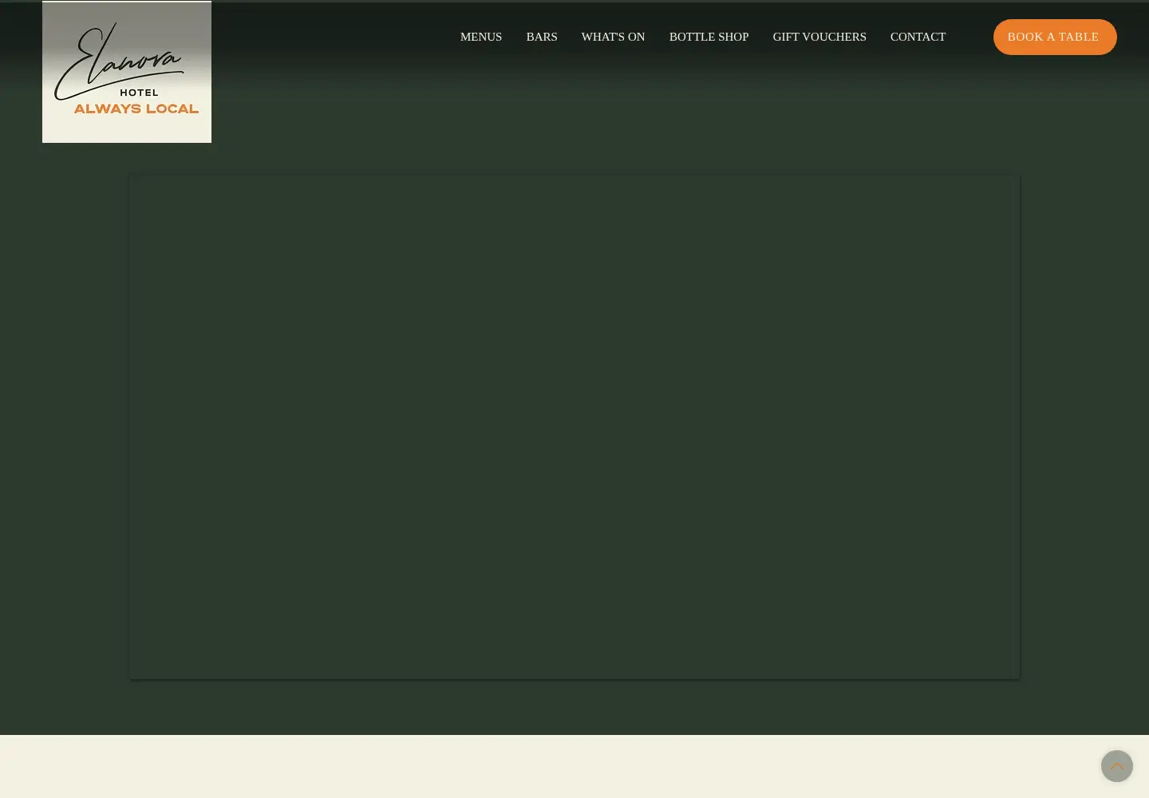This screenshot has height=798, width=1149.
Task: Click the scroll-to-top arrow button
Action: pyautogui.click(x=1117, y=766)
